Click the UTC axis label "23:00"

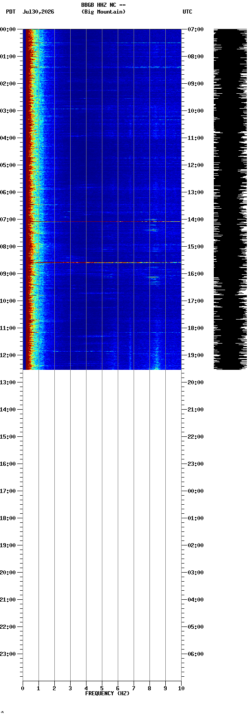[195, 464]
